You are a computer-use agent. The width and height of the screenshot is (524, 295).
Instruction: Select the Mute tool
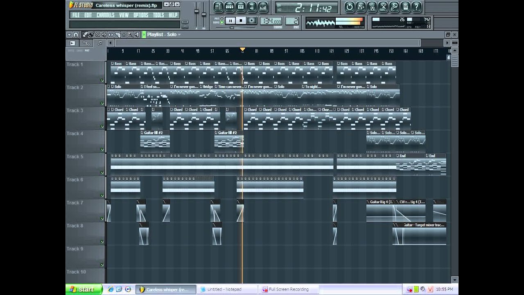coord(104,34)
